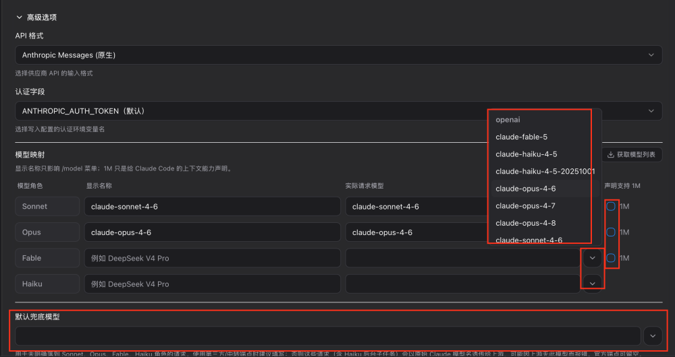Focus the Haiku display name field
Screen dimensions: 675x357
[212, 284]
